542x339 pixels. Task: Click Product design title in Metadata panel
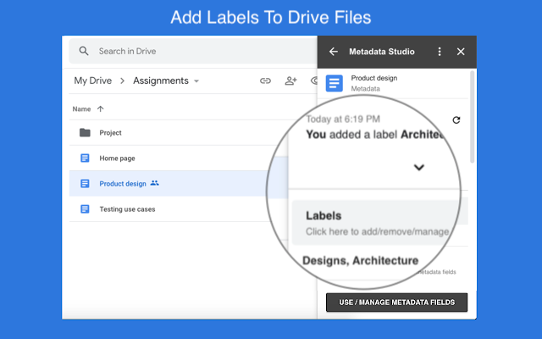pos(374,78)
